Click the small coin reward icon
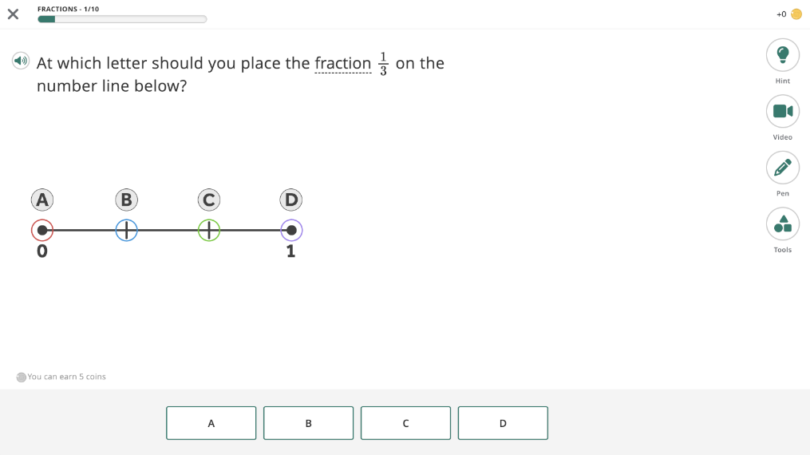The width and height of the screenshot is (810, 455). 22,377
